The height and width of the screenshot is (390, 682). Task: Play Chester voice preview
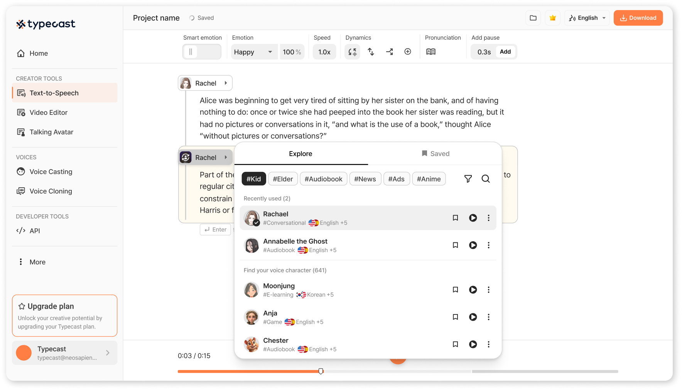(473, 344)
